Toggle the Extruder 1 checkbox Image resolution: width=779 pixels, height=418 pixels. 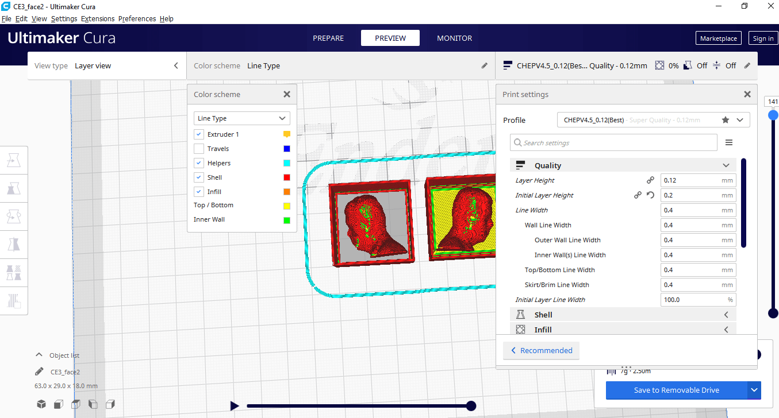[x=199, y=134]
